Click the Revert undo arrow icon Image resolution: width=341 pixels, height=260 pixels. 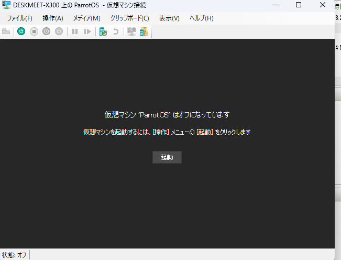115,31
